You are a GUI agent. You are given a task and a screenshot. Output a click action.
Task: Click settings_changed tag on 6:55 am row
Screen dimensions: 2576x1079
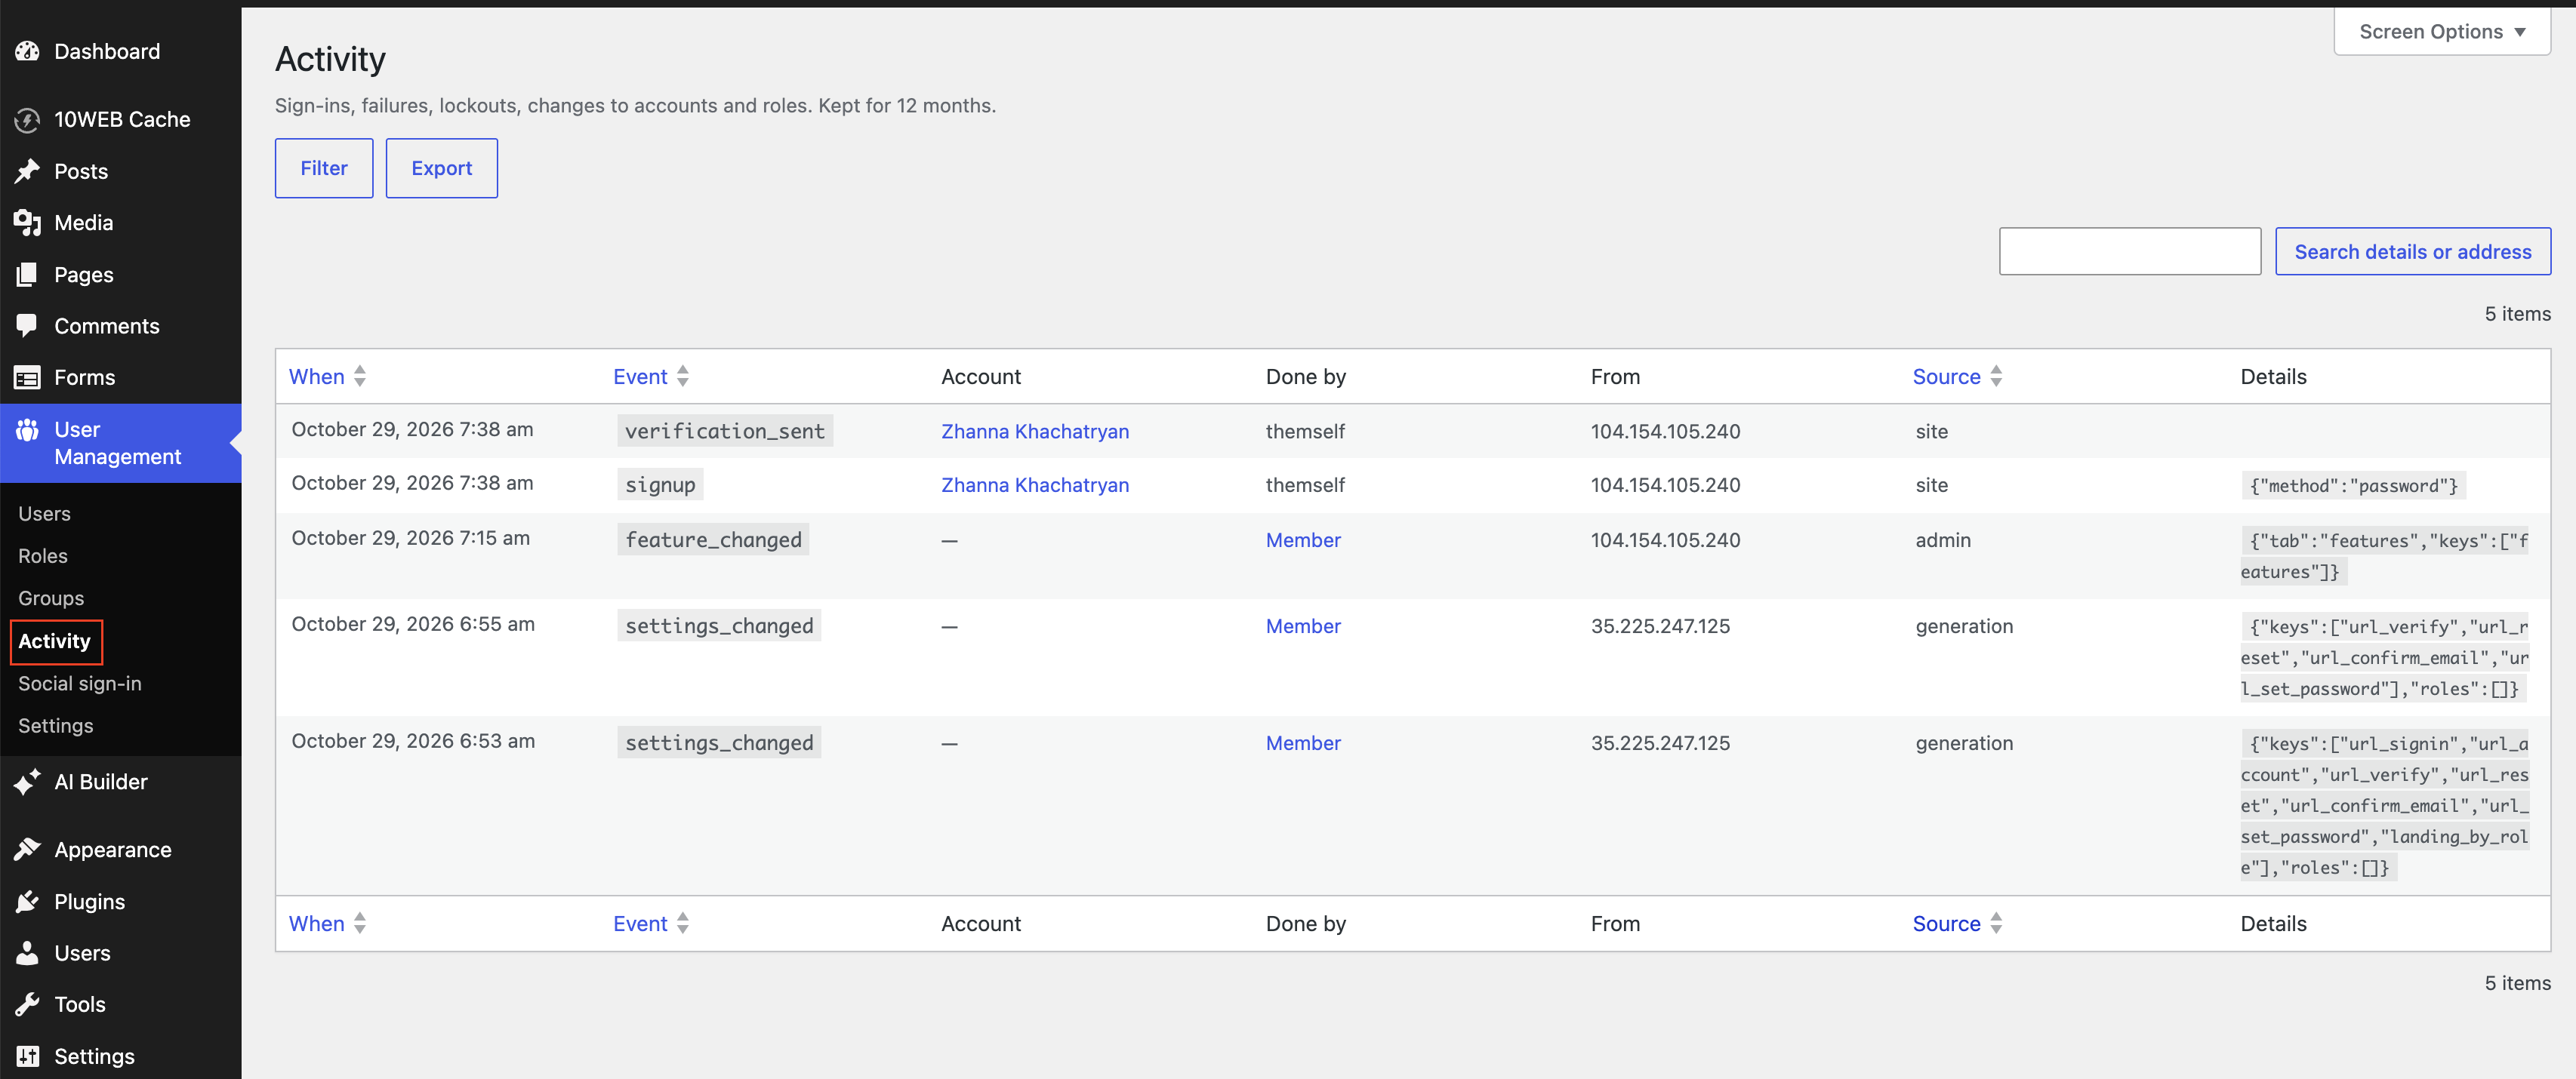click(719, 626)
